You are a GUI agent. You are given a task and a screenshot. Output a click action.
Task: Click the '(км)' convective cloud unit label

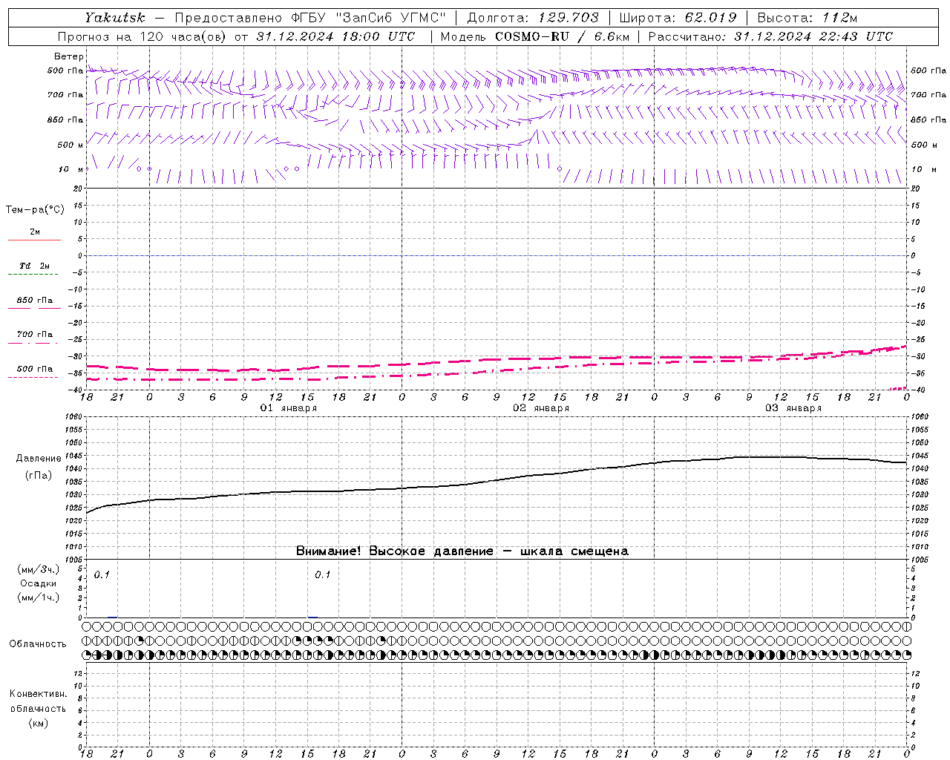[x=38, y=723]
